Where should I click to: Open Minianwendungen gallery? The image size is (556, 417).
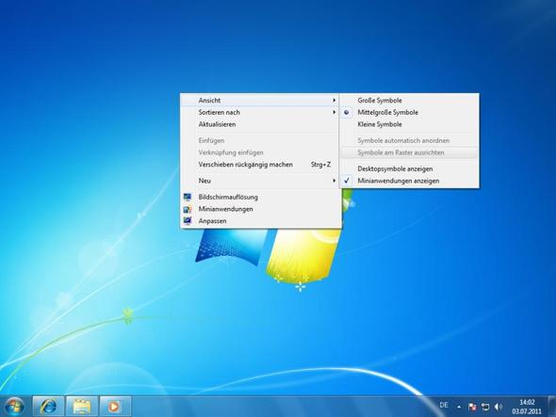tap(260, 209)
